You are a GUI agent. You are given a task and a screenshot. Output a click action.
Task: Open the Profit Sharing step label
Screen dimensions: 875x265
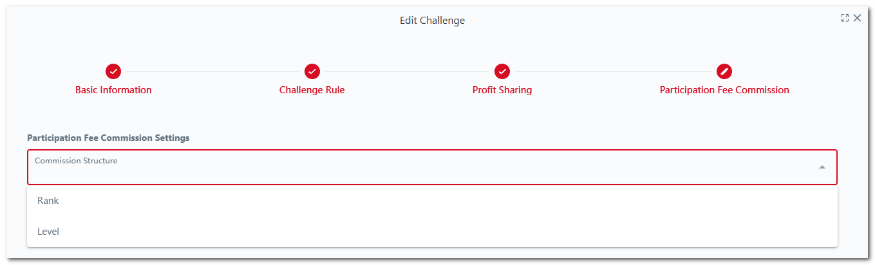point(502,90)
